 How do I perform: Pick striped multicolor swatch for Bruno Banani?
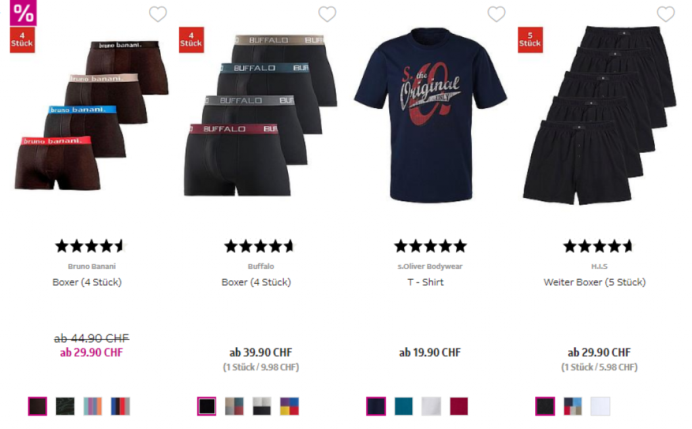point(93,406)
